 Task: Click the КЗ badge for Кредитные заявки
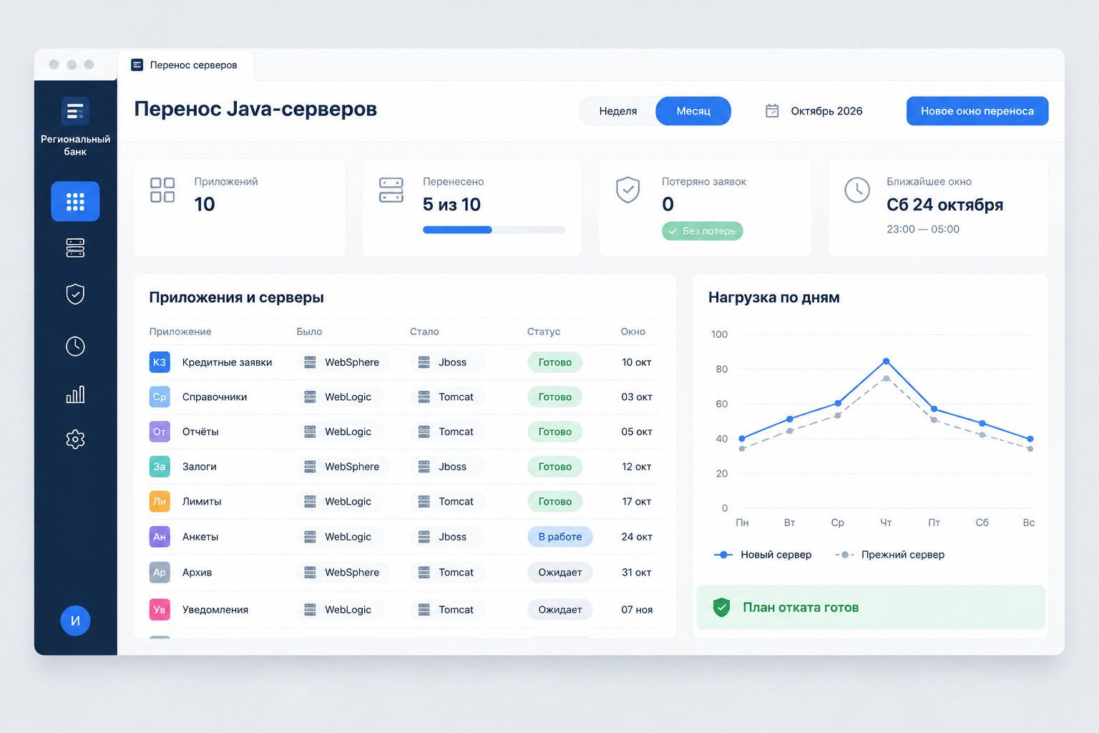point(160,362)
